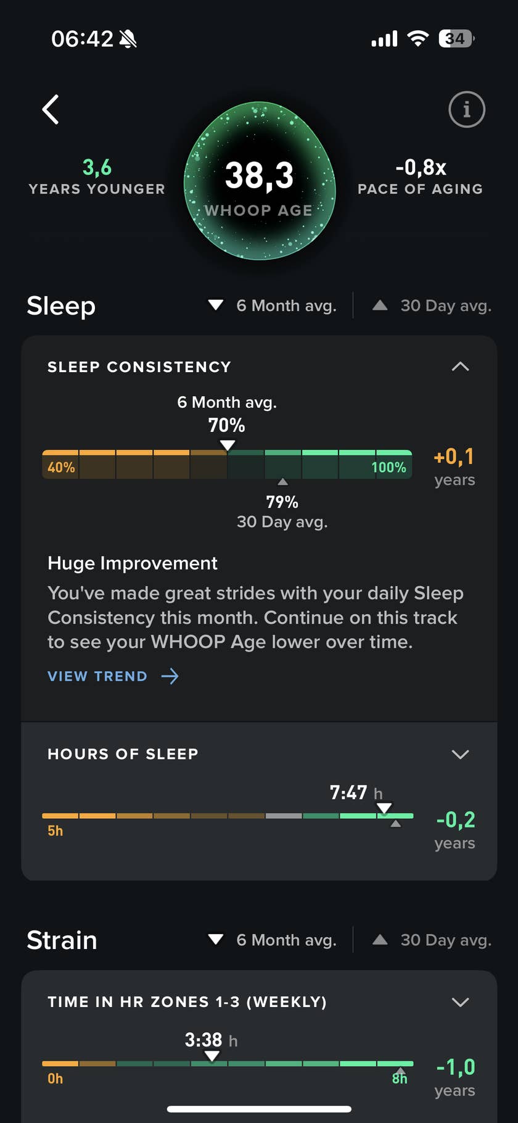Tap the back arrow icon
Image resolution: width=518 pixels, height=1123 pixels.
click(51, 110)
